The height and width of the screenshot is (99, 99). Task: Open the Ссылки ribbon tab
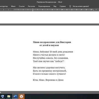pyautogui.click(x=22, y=6)
